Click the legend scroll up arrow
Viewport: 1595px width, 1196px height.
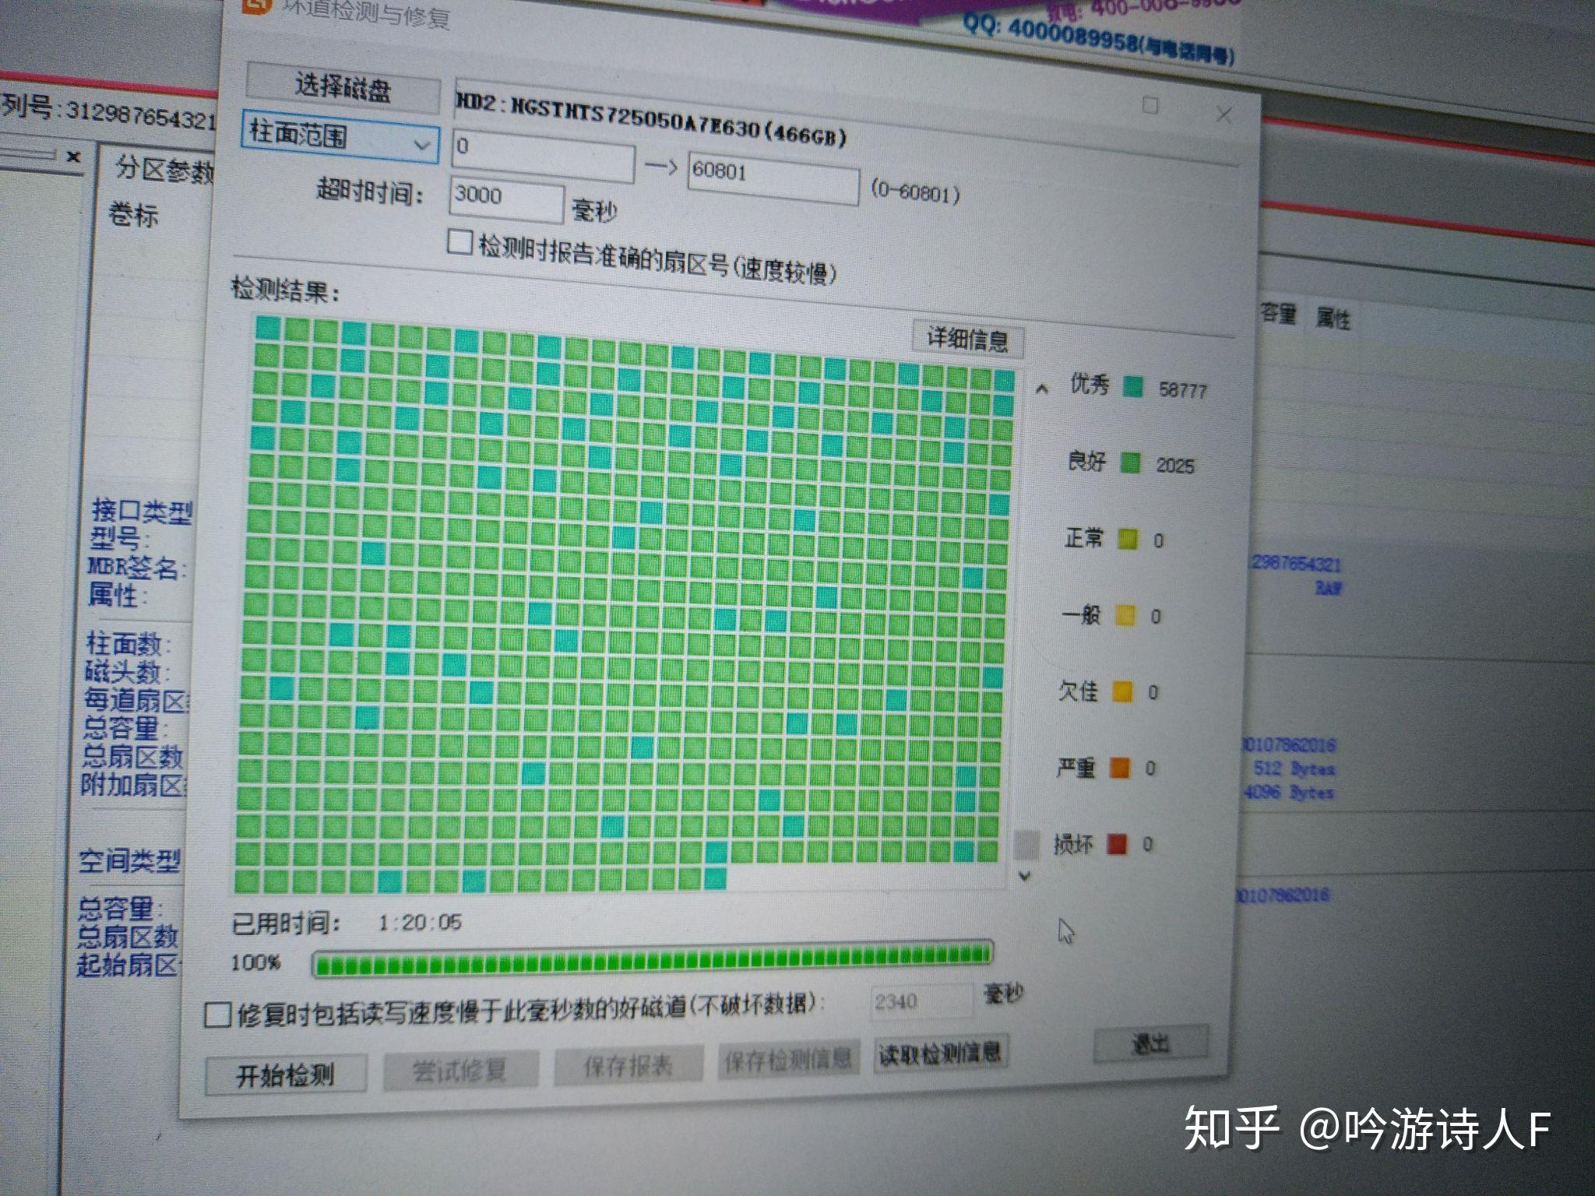tap(1043, 389)
